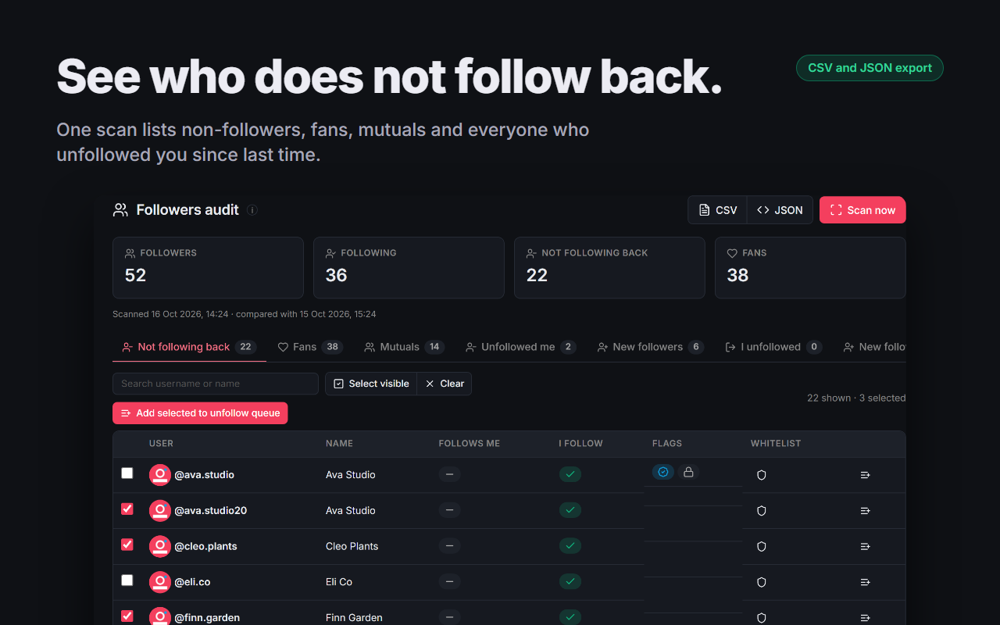The width and height of the screenshot is (1000, 625).
Task: Export the audit as CSV
Action: (x=717, y=210)
